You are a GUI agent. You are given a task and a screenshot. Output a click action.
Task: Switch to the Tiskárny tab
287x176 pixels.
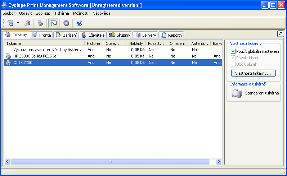coord(16,34)
